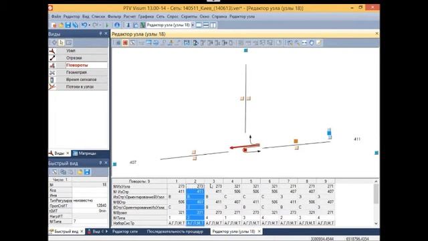The image size is (428, 241).
Task: Switch to the Матрицы tab
Action: (84, 153)
